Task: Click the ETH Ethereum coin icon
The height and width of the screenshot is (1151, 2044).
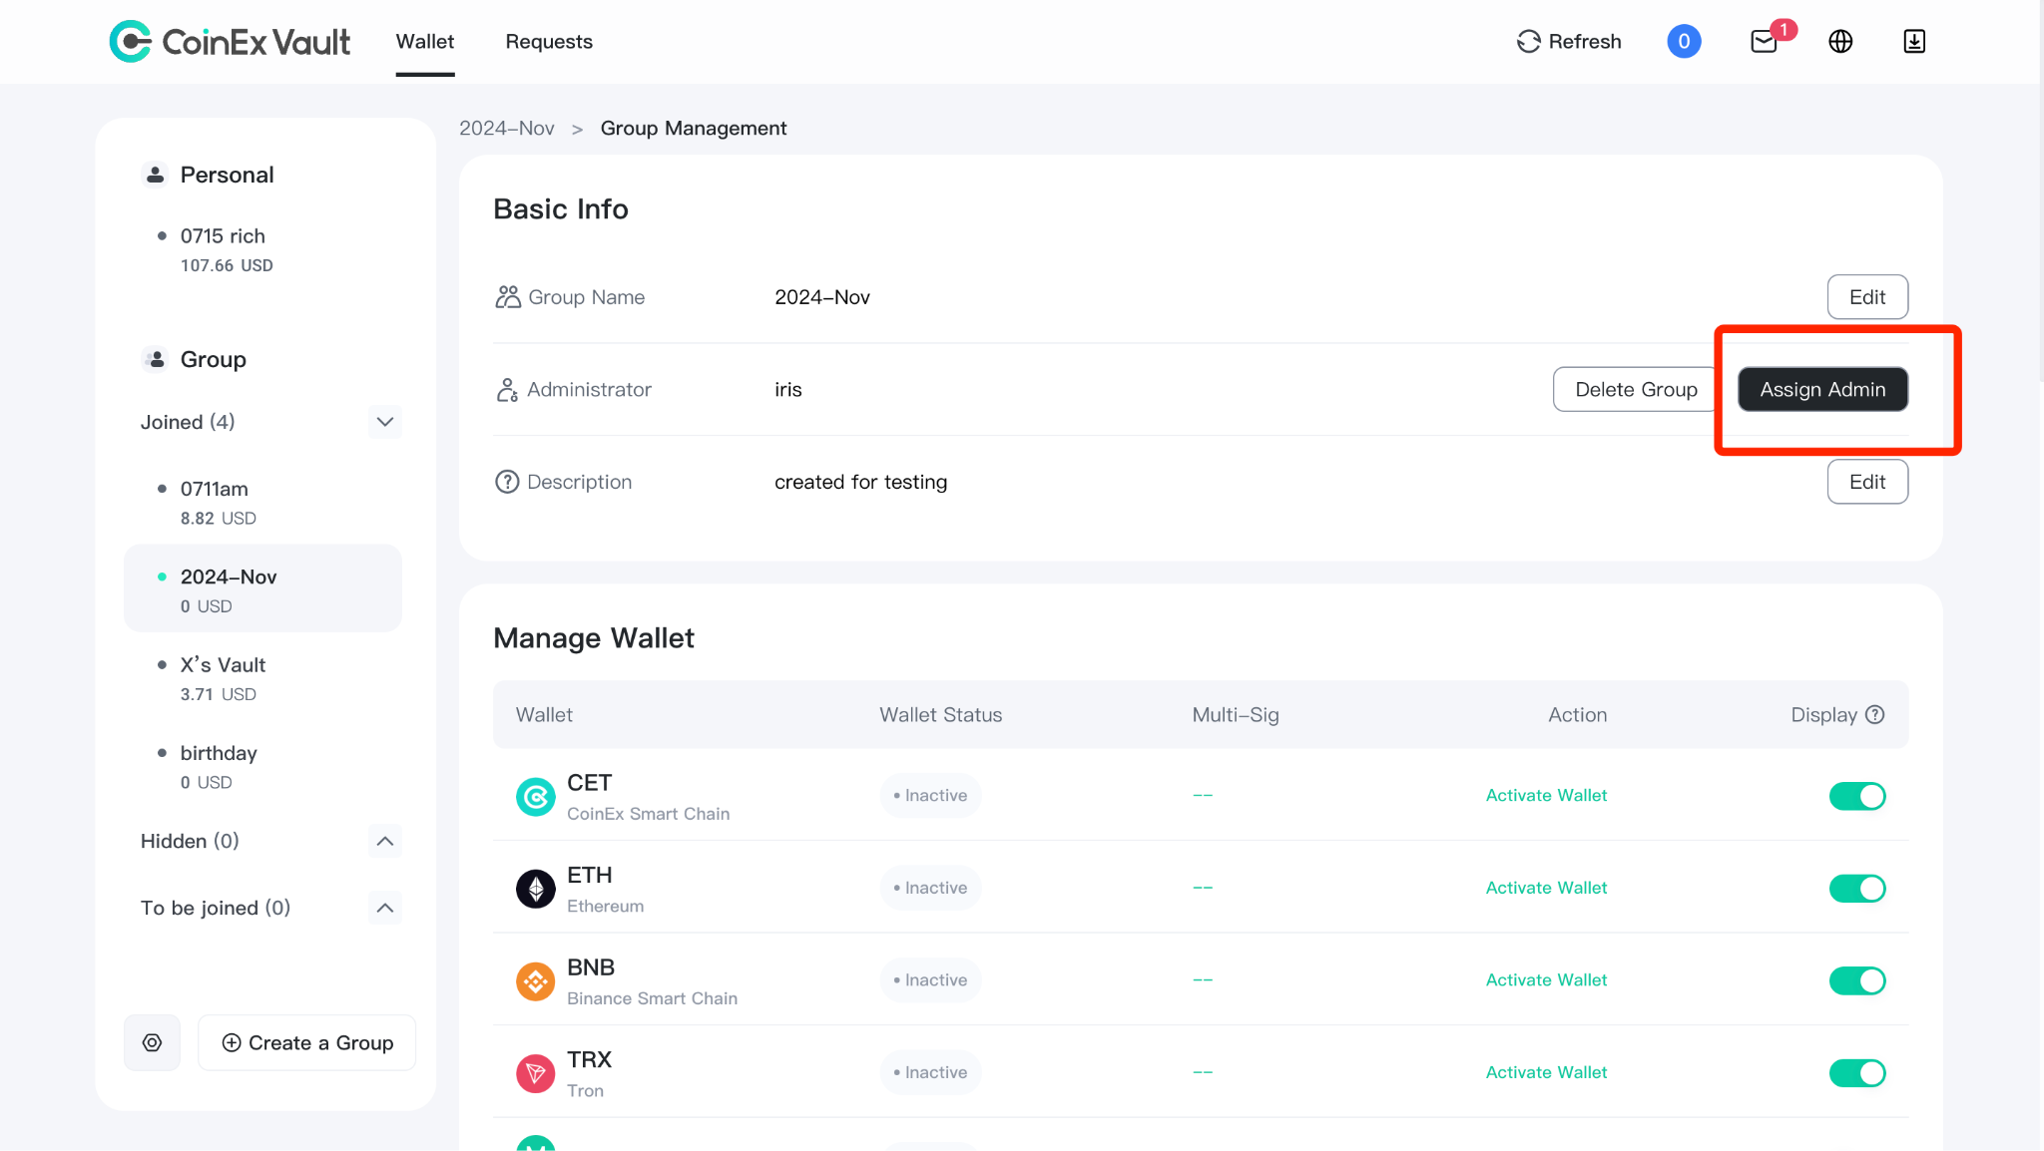Action: [x=536, y=889]
